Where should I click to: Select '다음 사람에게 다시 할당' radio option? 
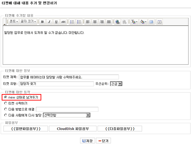pos(5,115)
